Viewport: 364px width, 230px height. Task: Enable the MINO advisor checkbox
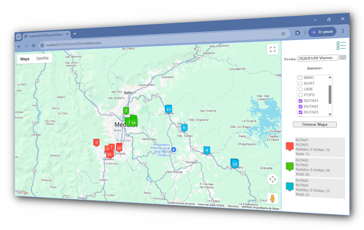tap(300, 78)
